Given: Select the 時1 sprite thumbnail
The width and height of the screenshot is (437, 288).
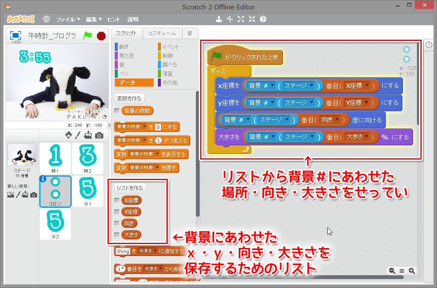Looking at the screenshot, I should (55, 158).
